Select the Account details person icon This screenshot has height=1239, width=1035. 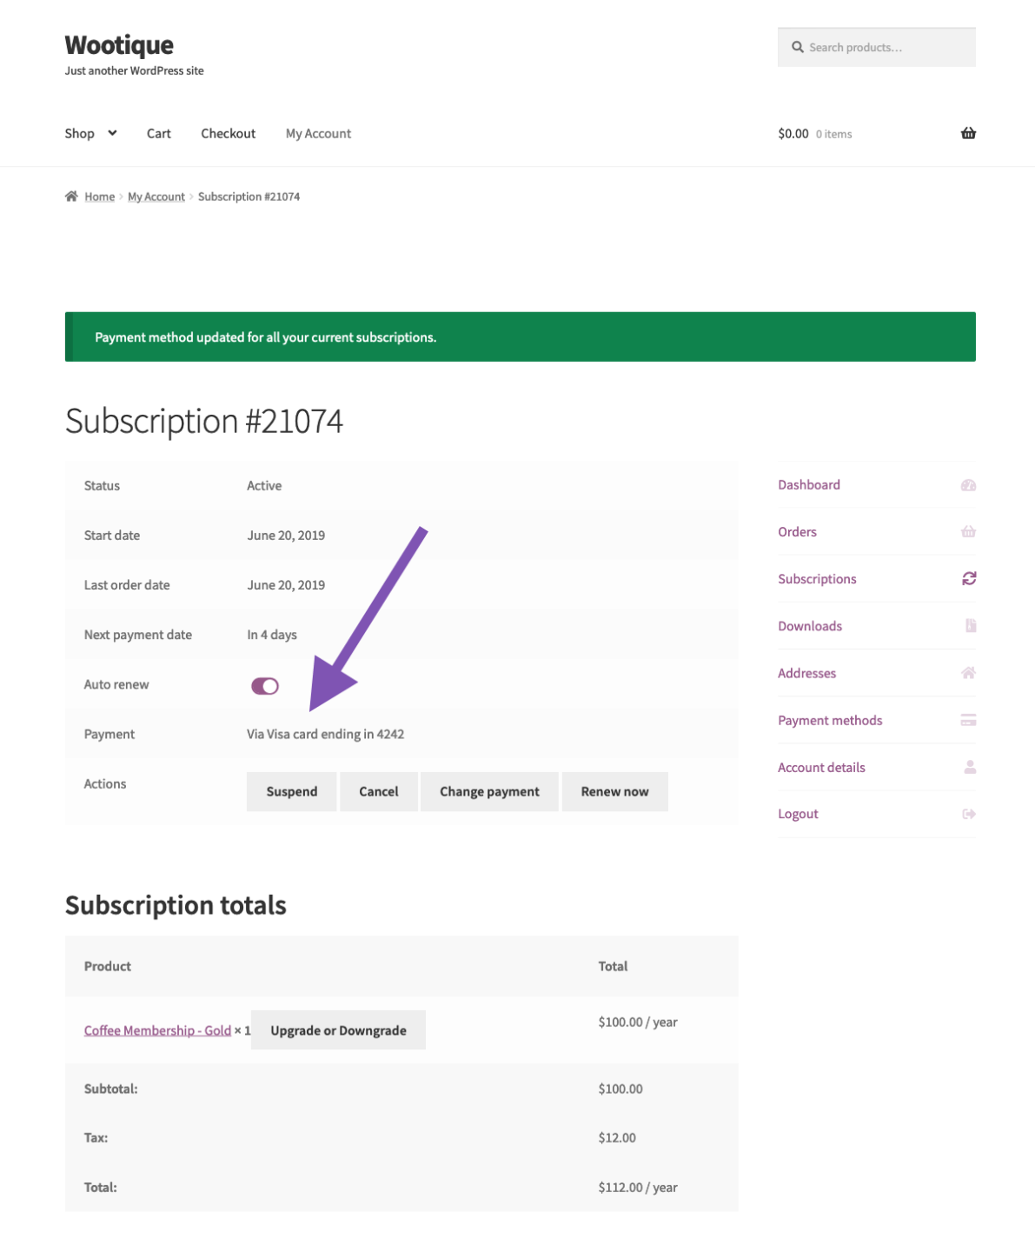(x=968, y=766)
